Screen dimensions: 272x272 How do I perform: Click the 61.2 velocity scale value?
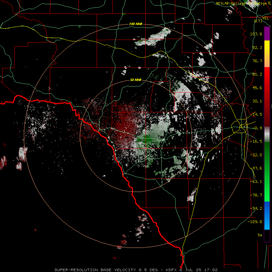pyautogui.click(x=257, y=74)
